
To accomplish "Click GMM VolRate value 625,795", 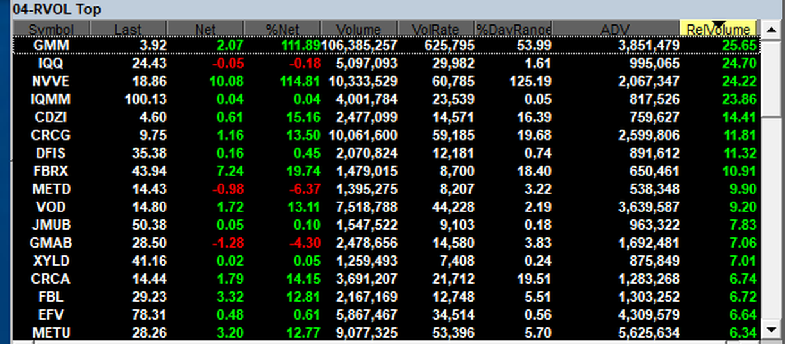I will [450, 46].
